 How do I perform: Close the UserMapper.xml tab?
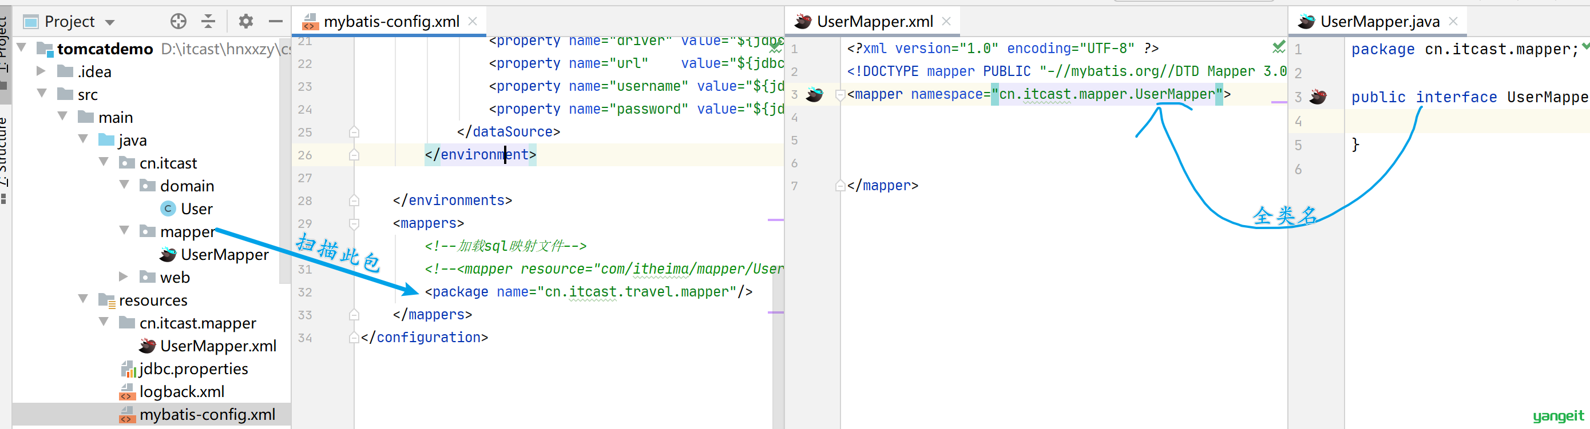click(946, 22)
